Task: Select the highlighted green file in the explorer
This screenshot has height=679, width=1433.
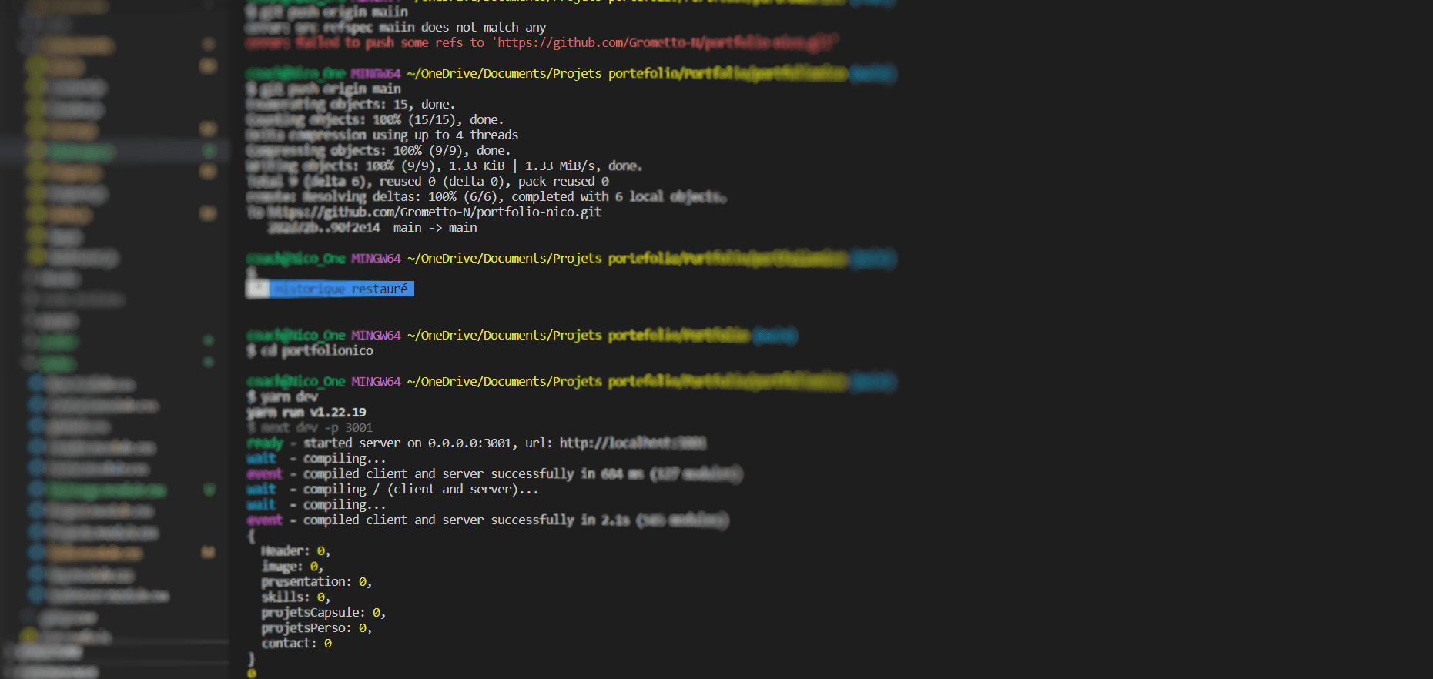Action: [81, 151]
